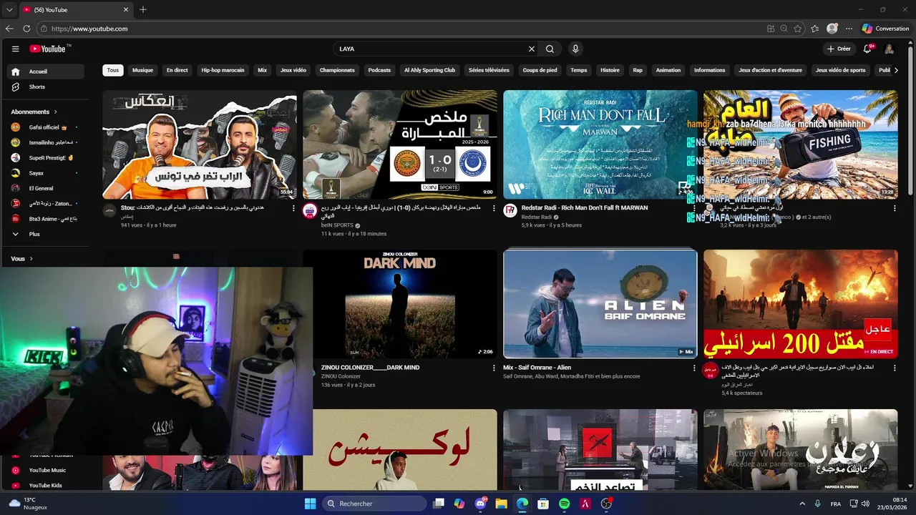Image resolution: width=916 pixels, height=515 pixels.
Task: Click the Redstar Radi channel avatar
Action: pos(510,210)
